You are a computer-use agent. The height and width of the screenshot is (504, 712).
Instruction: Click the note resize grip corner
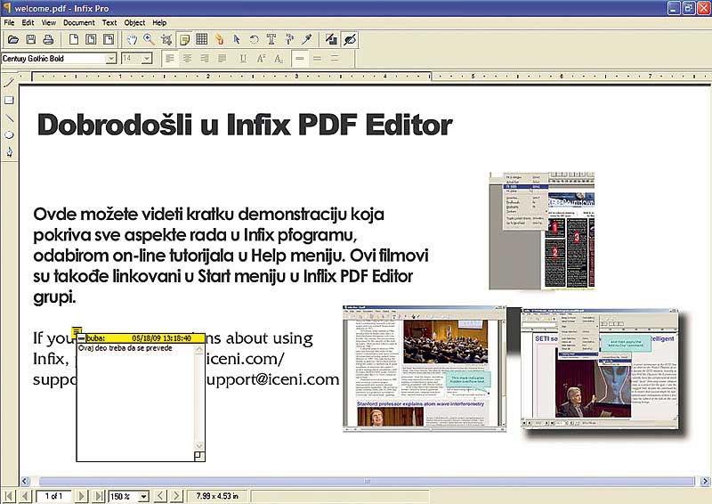coord(199,456)
